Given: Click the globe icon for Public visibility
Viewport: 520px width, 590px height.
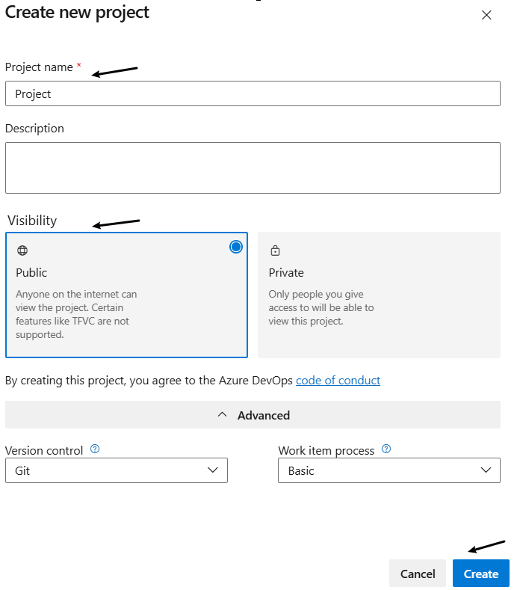Looking at the screenshot, I should click(22, 251).
